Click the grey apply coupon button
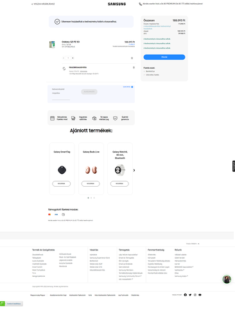 [x=89, y=91]
